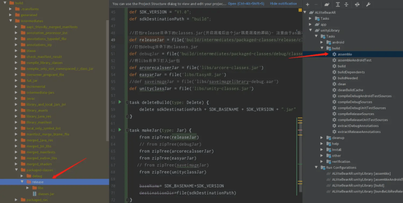
Task: Click the run gutter icon beside task deleteBuild
Action: pyautogui.click(x=119, y=102)
